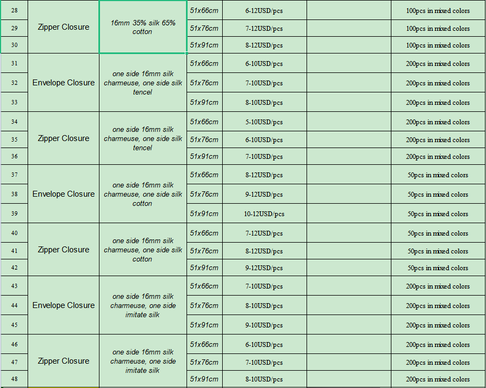486x388 pixels.
Task: Click the 5-10USD/pcs price in row 34
Action: [x=264, y=122]
